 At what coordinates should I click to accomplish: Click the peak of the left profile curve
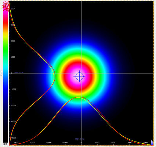click(55, 76)
